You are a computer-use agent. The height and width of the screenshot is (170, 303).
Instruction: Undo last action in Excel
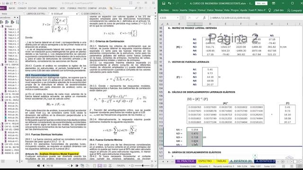[x=169, y=3]
